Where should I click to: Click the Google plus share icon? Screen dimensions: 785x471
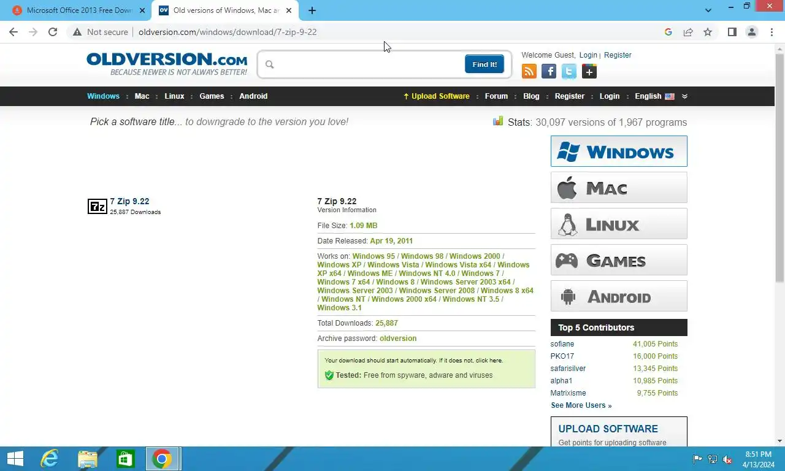[x=589, y=72]
